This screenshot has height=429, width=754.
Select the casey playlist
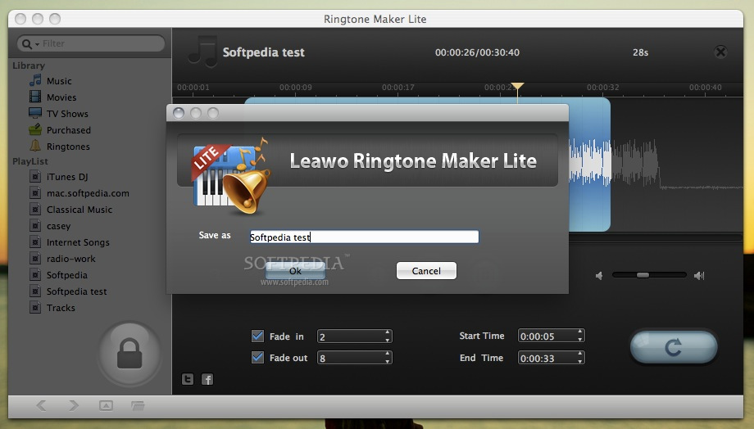point(59,226)
